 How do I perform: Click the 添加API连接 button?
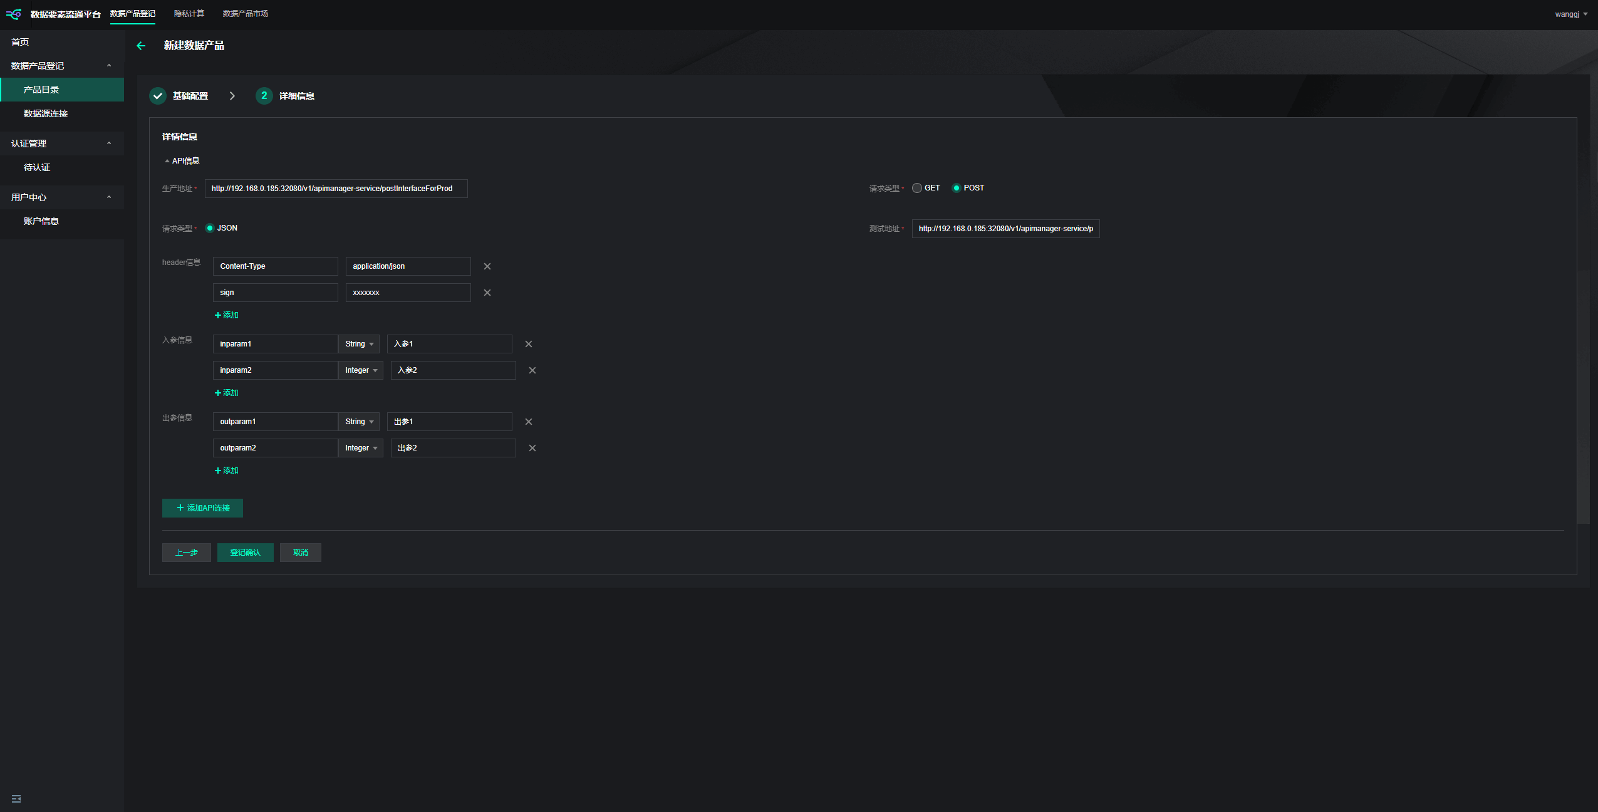(202, 508)
